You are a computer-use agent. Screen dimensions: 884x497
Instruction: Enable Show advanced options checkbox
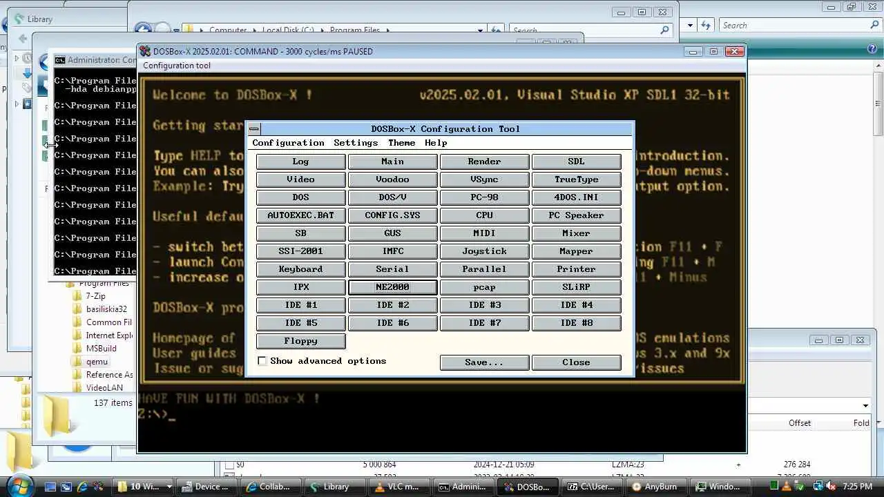click(x=262, y=361)
